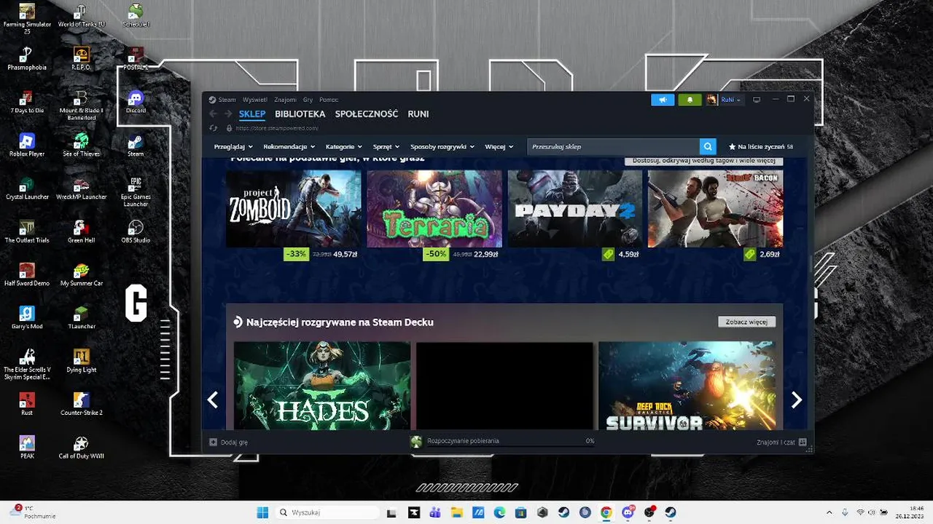The height and width of the screenshot is (524, 933).
Task: Open the Steam announcements megaphone icon
Action: tap(663, 100)
